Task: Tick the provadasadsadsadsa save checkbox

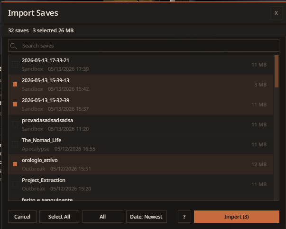Action: coord(15,124)
